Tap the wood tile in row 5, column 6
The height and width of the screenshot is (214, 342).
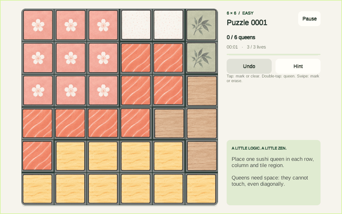pos(202,156)
